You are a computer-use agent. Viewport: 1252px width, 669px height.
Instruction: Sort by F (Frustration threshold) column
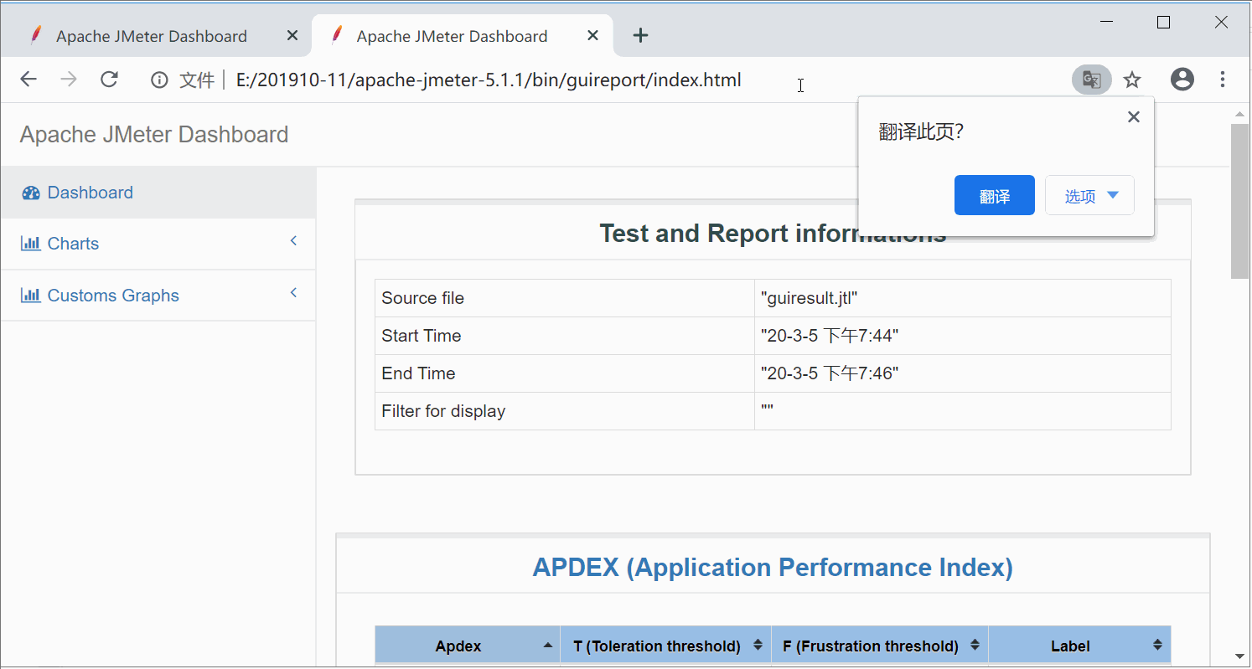point(880,646)
